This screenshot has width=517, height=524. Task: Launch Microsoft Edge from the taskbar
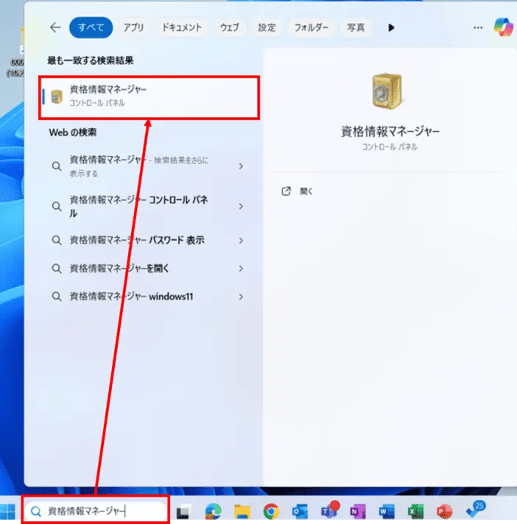coord(214,511)
